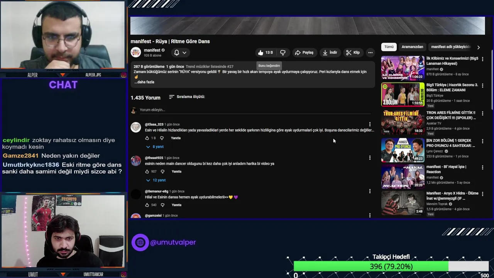
Task: Open TRON ARES FİLMİNE GİTTİK thumbnail
Action: coord(403,122)
